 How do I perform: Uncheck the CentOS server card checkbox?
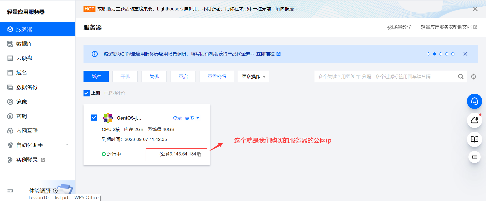[94, 118]
